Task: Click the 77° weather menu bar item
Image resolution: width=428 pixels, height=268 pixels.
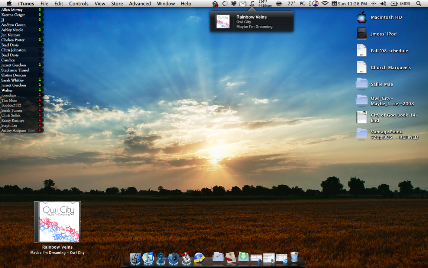Action: point(291,4)
